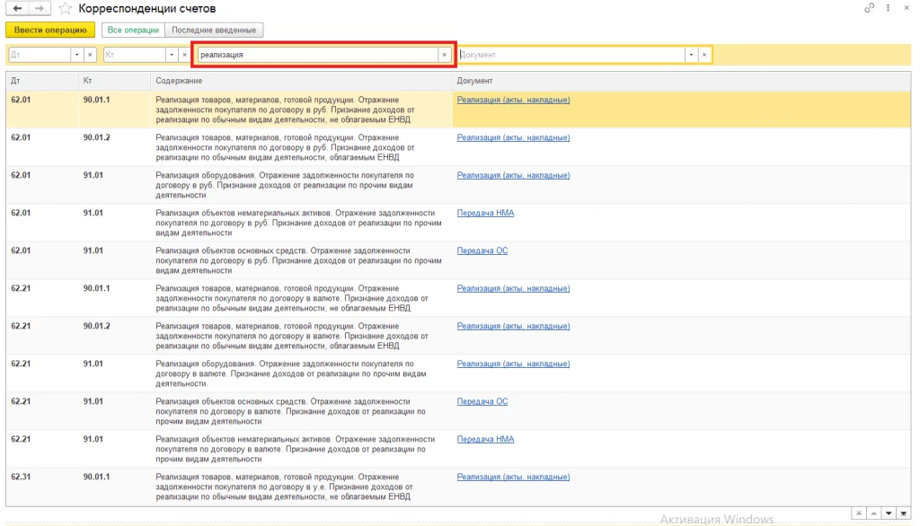Open the Документ dropdown list
The width and height of the screenshot is (920, 526).
tap(691, 55)
